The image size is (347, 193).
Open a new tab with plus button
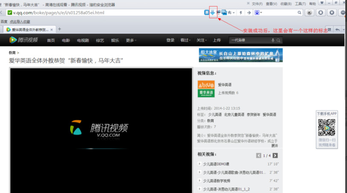tap(59, 29)
